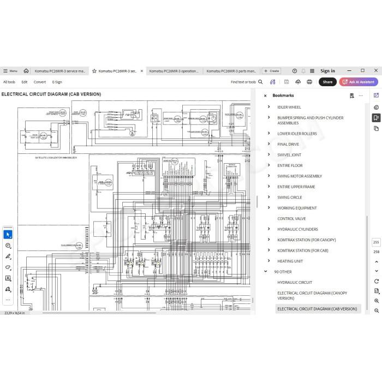Screen dimensions: 382x382
Task: Open ENTIRE UPPER FRAME bookmark
Action: coord(296,187)
